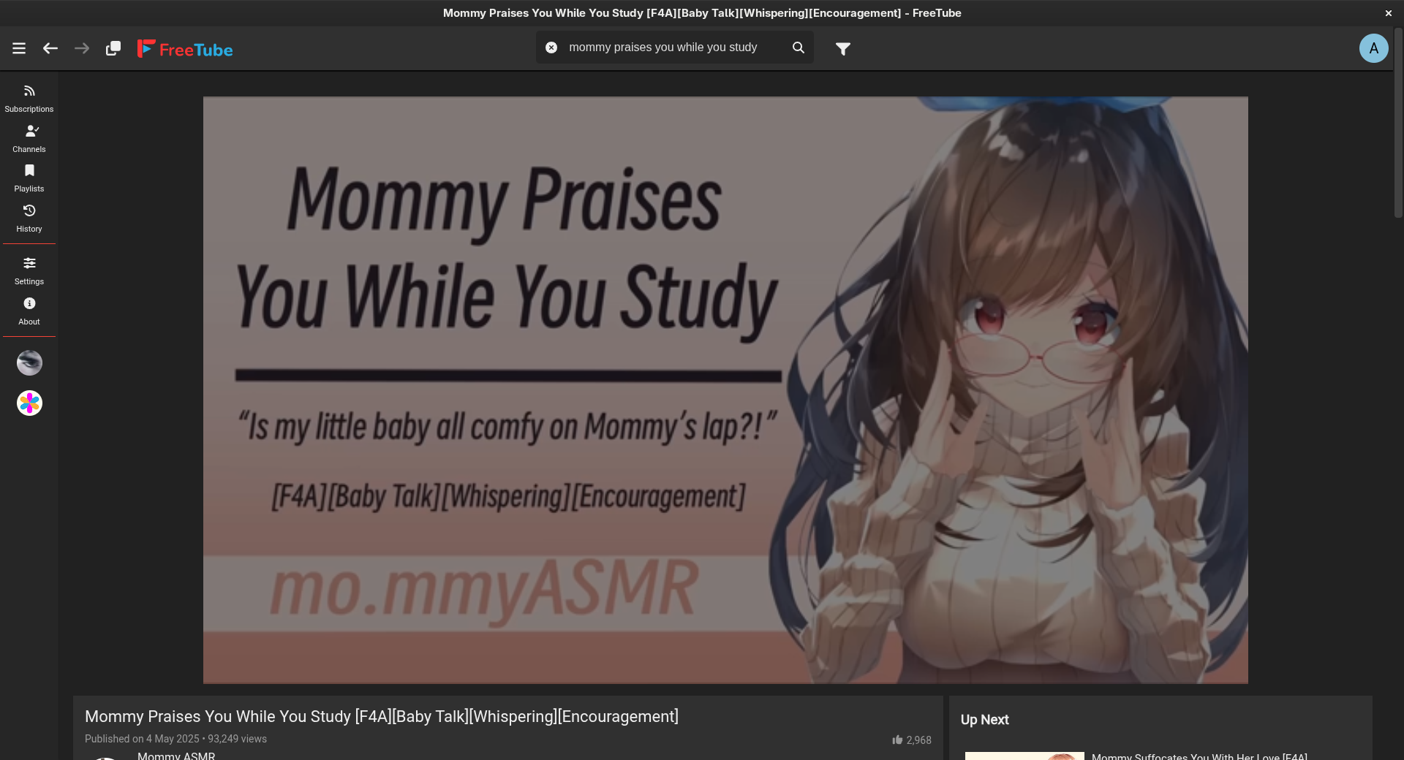
Task: Open the profile selector avatar A
Action: (1373, 48)
